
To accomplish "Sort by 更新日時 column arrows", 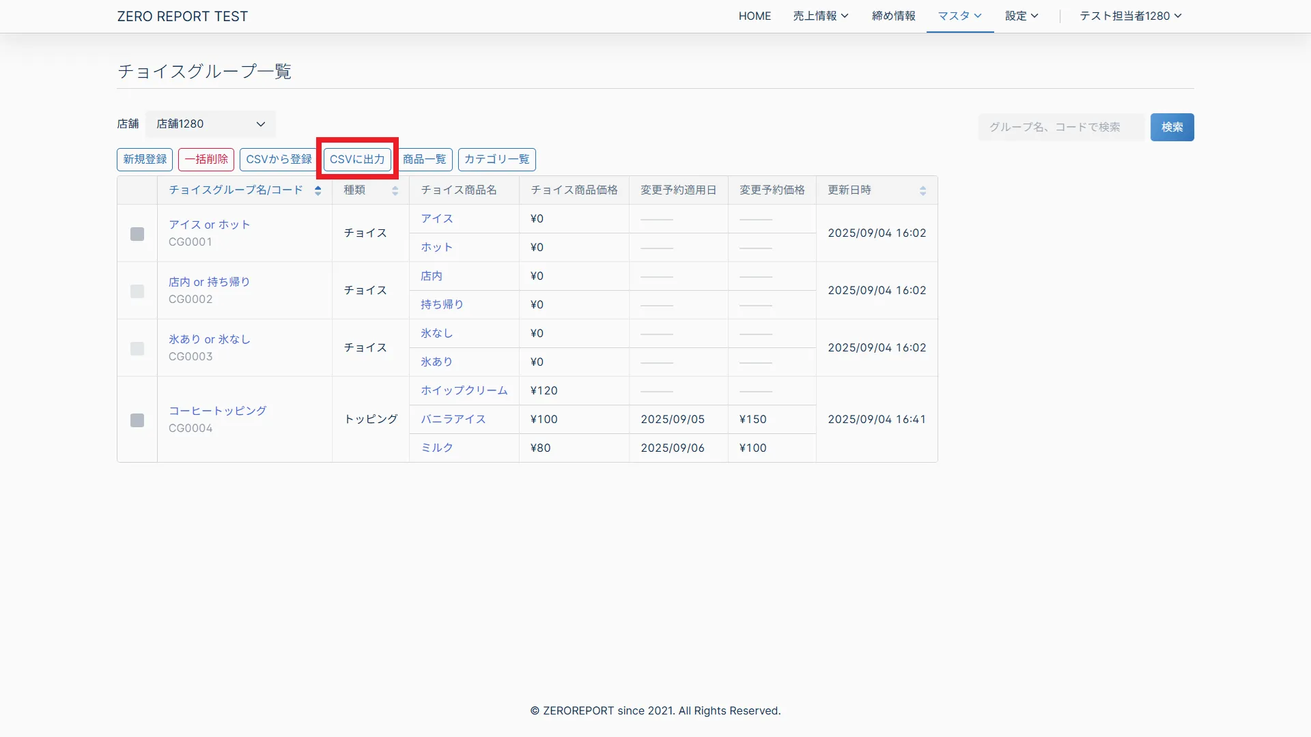I will (x=922, y=190).
